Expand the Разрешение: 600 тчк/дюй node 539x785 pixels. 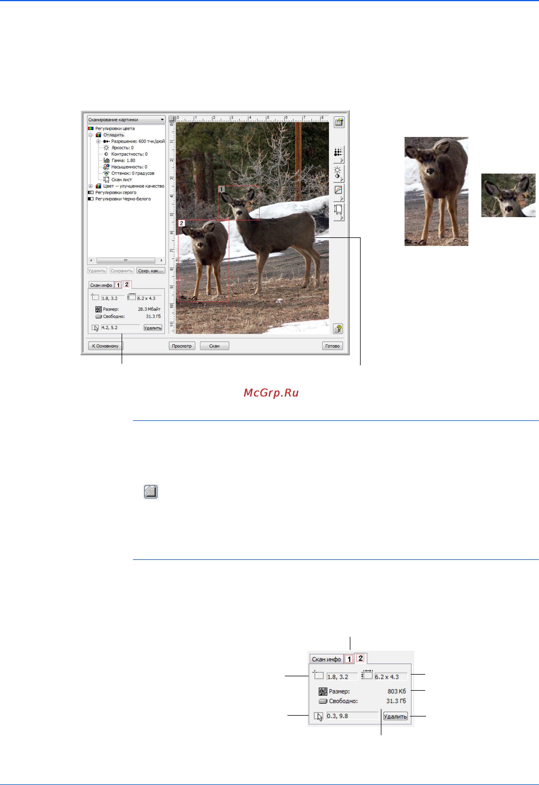pyautogui.click(x=98, y=141)
